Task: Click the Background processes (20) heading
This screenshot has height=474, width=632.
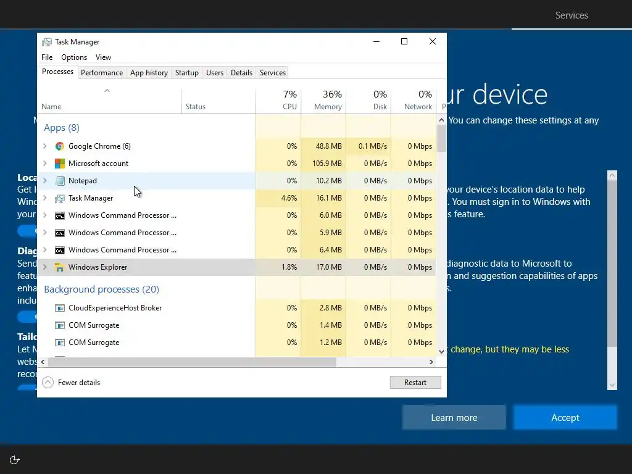Action: 102,289
